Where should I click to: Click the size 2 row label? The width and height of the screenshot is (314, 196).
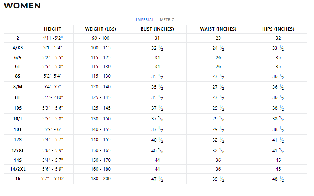pyautogui.click(x=18, y=38)
